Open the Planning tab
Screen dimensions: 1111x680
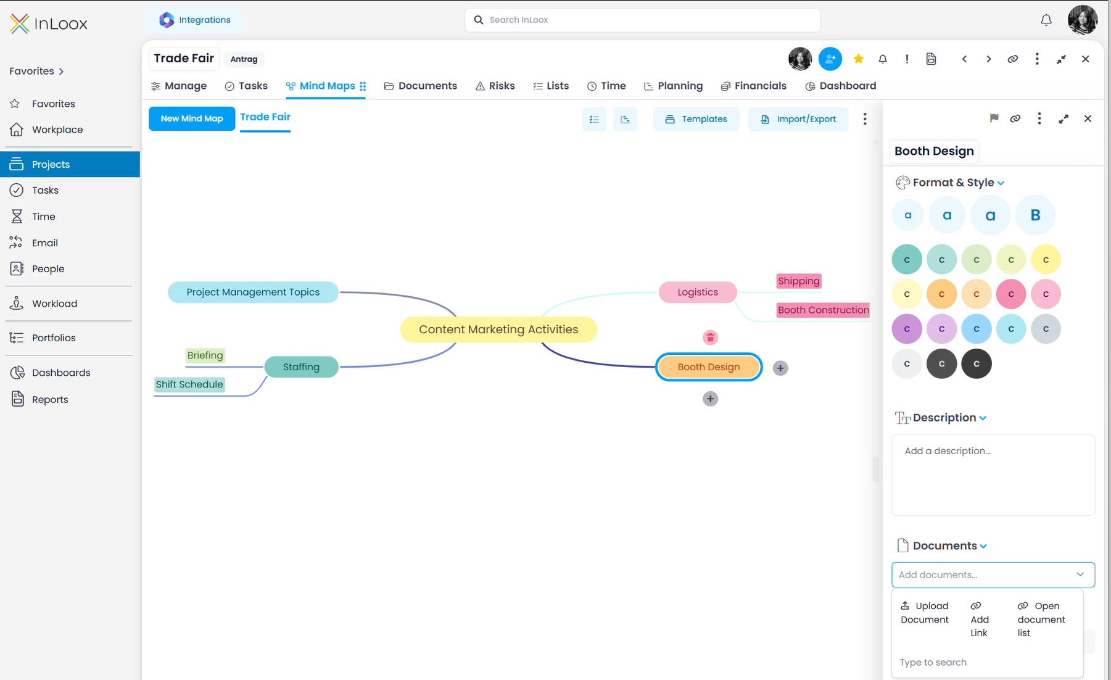coord(673,86)
